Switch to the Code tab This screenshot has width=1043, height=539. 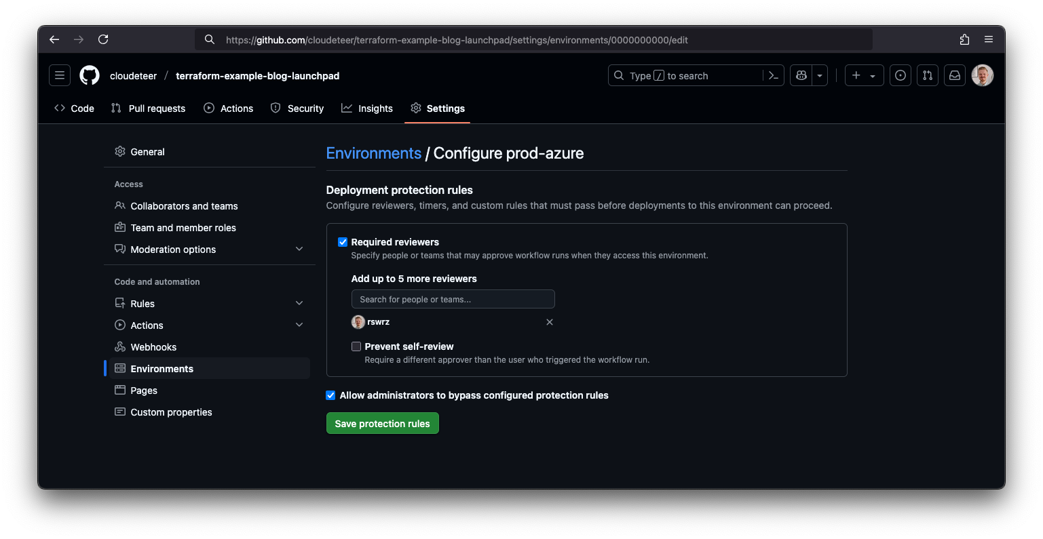pos(74,108)
